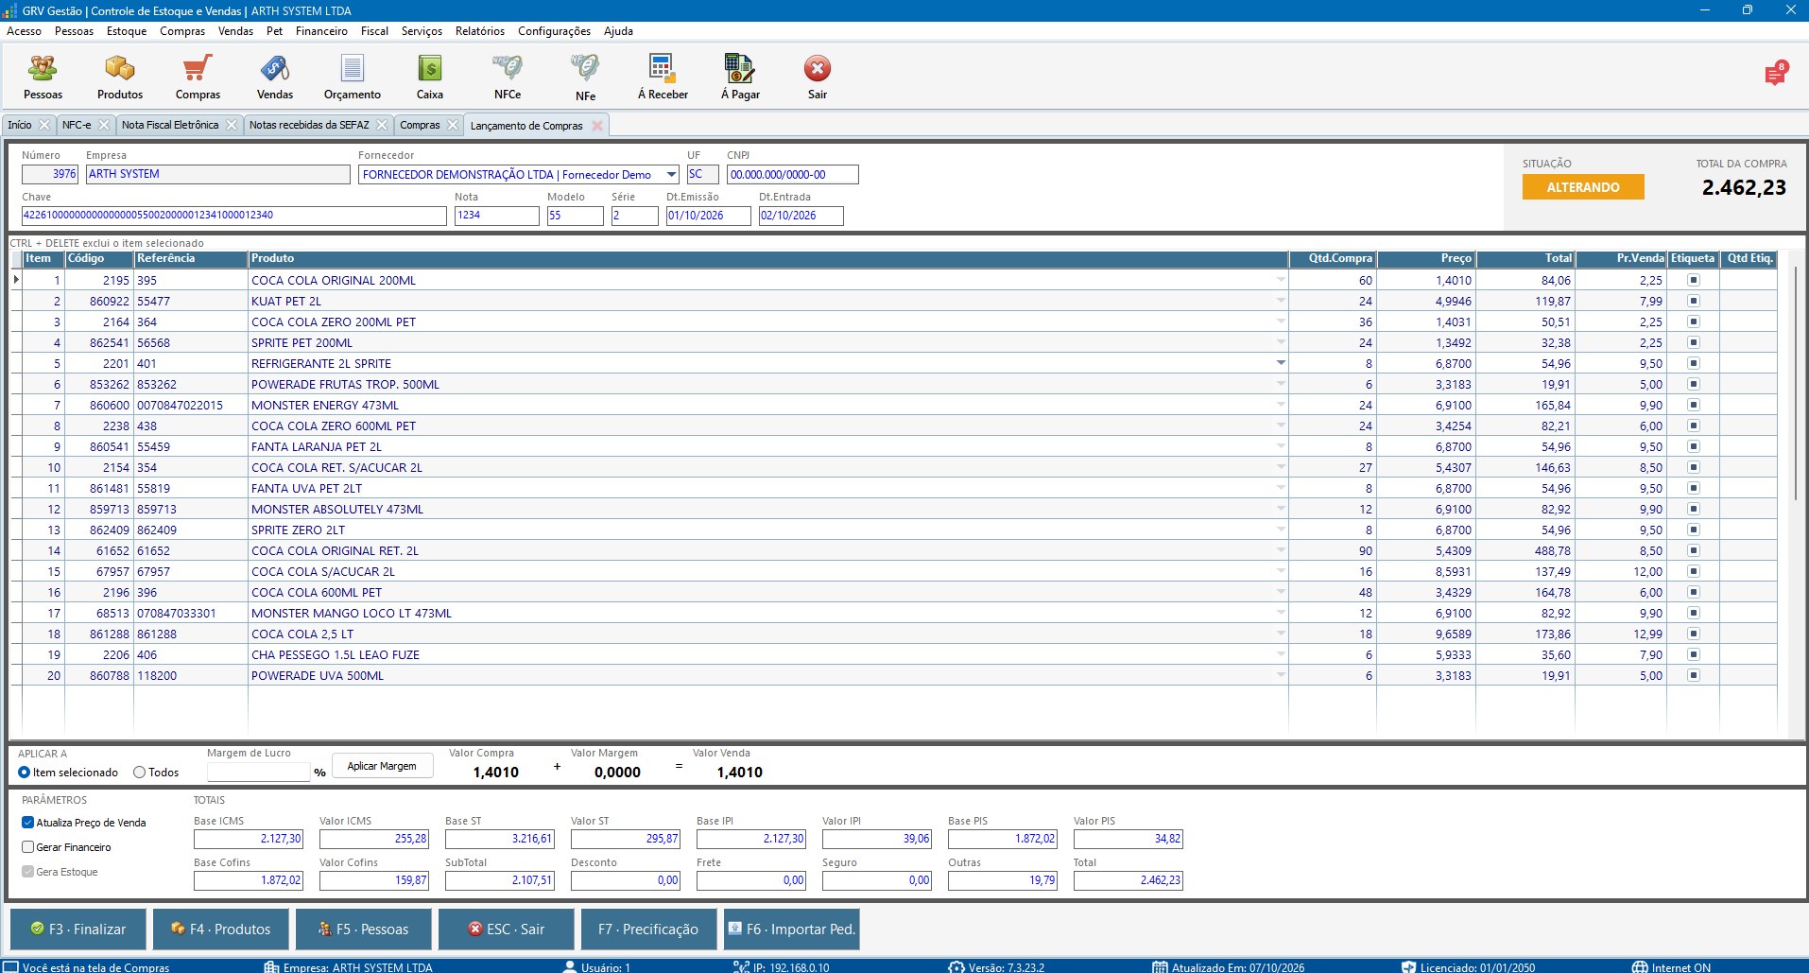
Task: Click the F3 - Finalizar button
Action: coord(78,929)
